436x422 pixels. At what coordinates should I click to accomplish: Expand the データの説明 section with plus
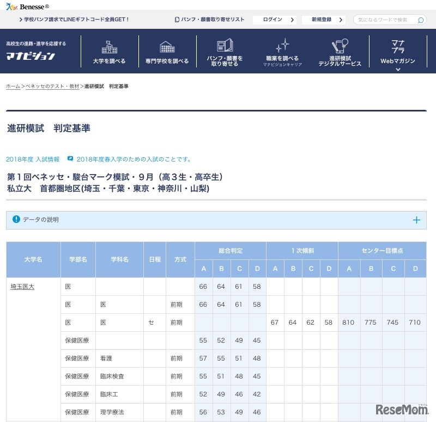point(416,220)
